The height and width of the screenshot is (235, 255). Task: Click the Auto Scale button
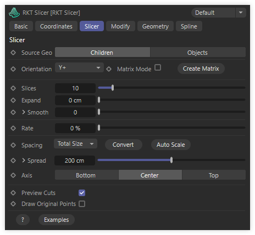[x=171, y=145]
